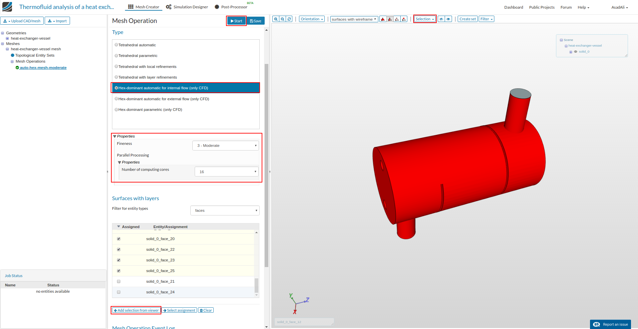638x329 pixels.
Task: Select Tetrahedral with local refinements
Action: tap(116, 67)
